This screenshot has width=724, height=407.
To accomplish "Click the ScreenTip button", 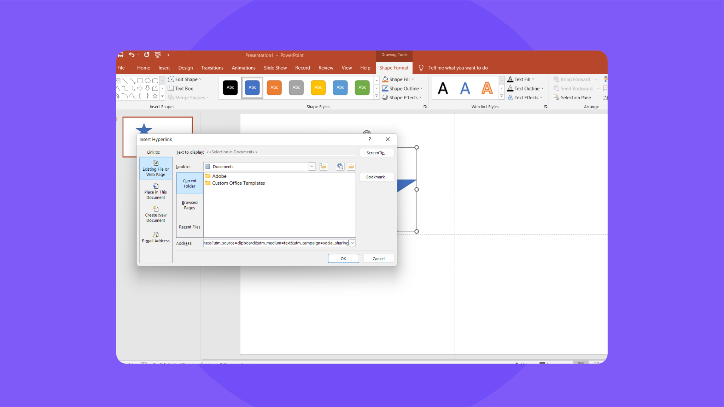I will (x=376, y=153).
